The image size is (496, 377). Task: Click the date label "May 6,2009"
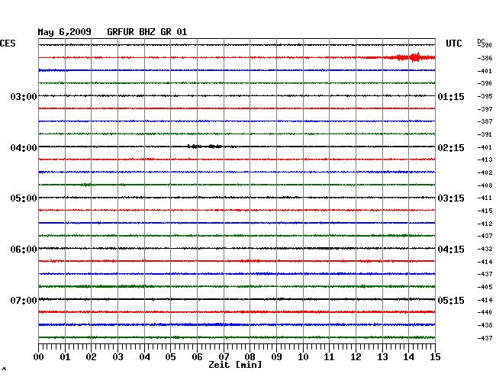[x=65, y=32]
